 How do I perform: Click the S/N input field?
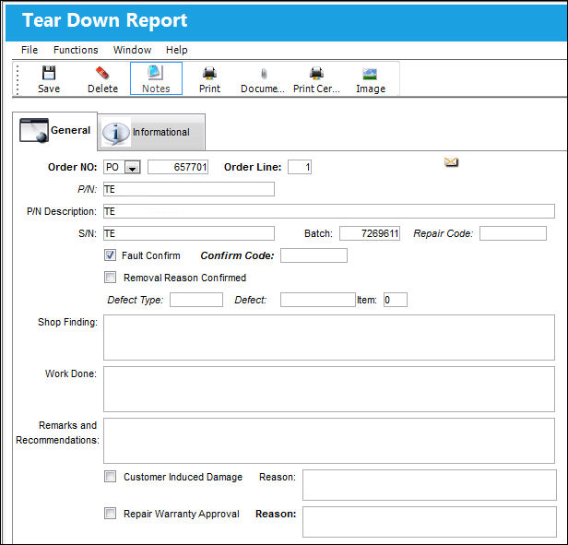pyautogui.click(x=189, y=233)
